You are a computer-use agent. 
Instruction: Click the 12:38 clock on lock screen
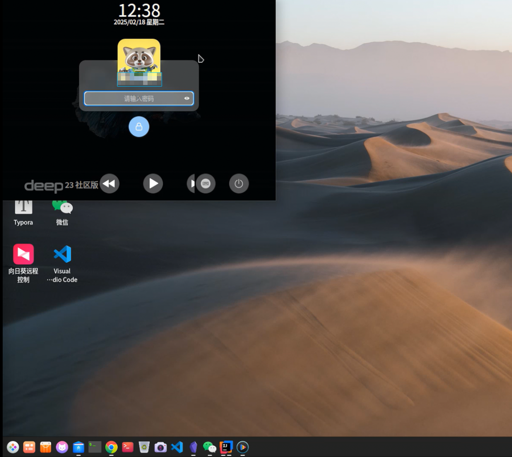coord(139,11)
